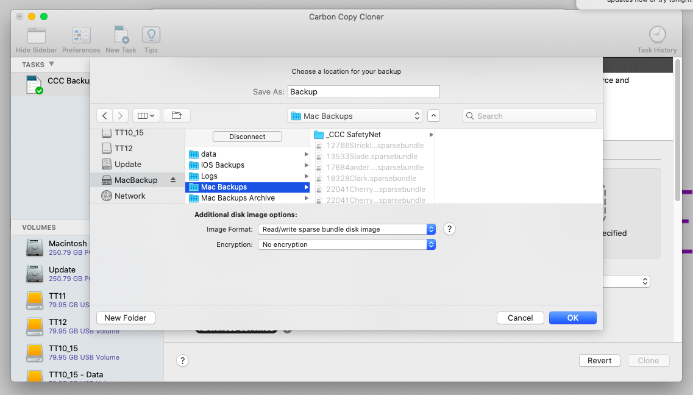Screen dimensions: 693x395
Task: Click the Save As name field
Action: point(363,92)
